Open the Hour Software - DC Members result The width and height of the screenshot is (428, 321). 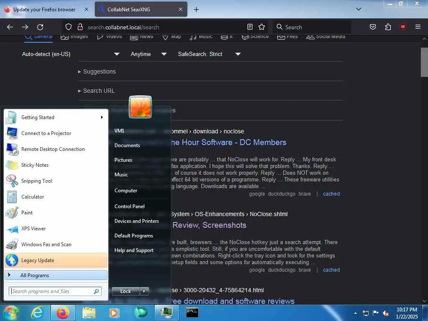pos(229,142)
